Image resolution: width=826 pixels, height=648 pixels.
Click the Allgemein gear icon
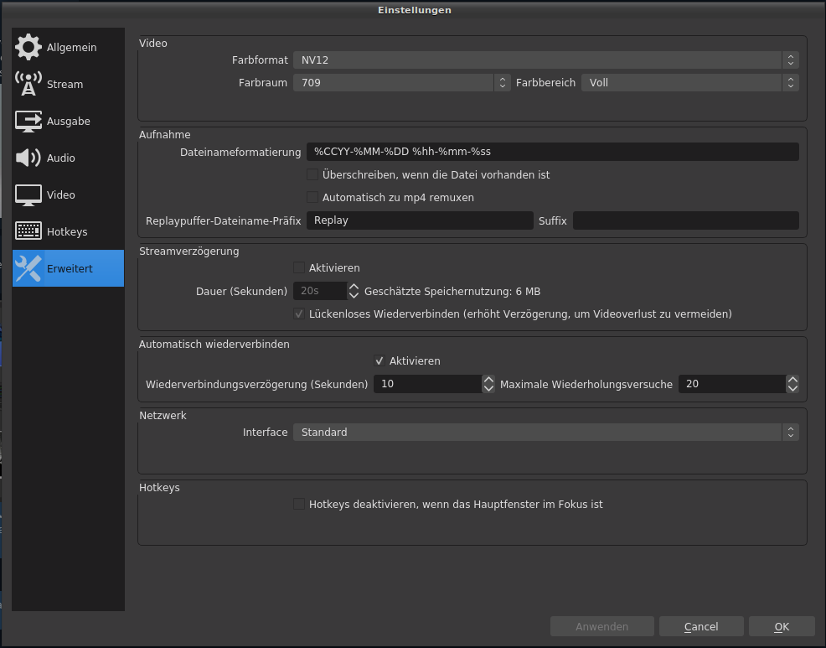(x=28, y=48)
